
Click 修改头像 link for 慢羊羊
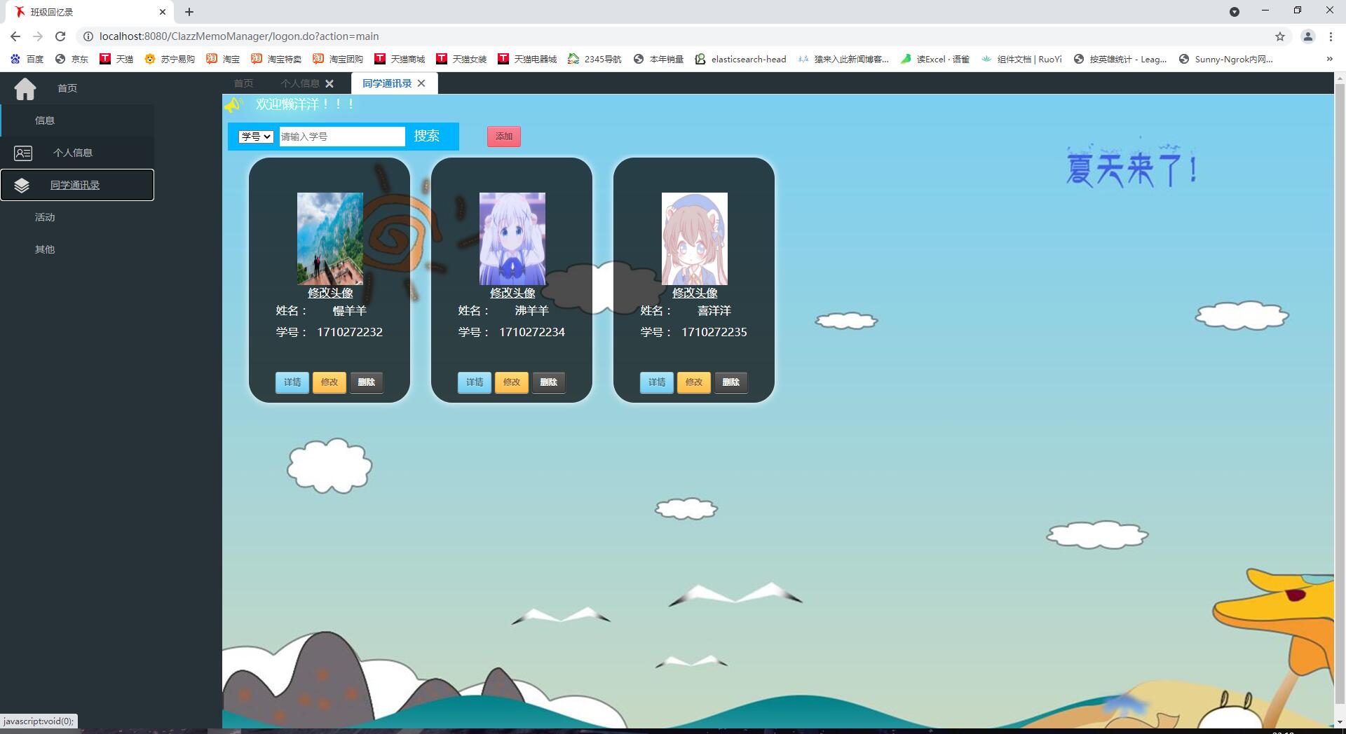point(330,293)
